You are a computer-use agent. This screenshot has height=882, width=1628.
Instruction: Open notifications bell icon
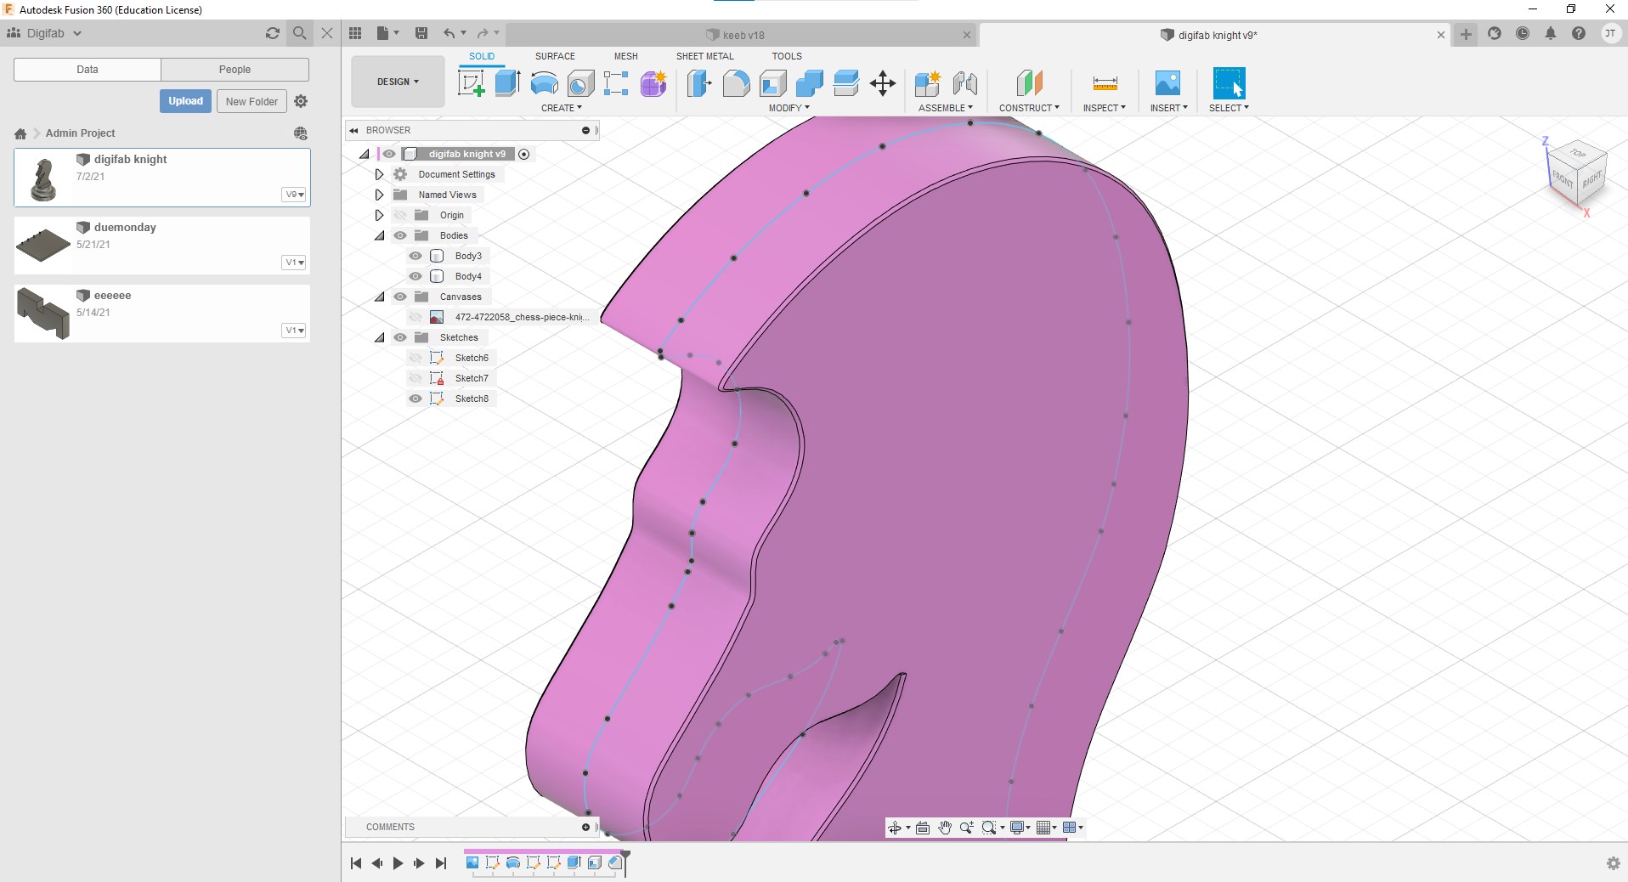click(1551, 34)
